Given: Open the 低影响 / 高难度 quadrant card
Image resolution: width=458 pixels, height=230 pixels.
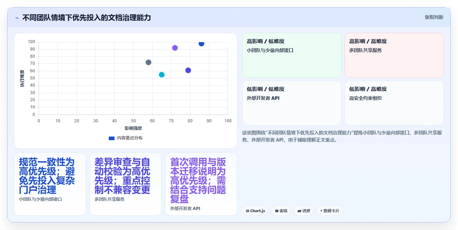Looking at the screenshot, I should [x=394, y=103].
